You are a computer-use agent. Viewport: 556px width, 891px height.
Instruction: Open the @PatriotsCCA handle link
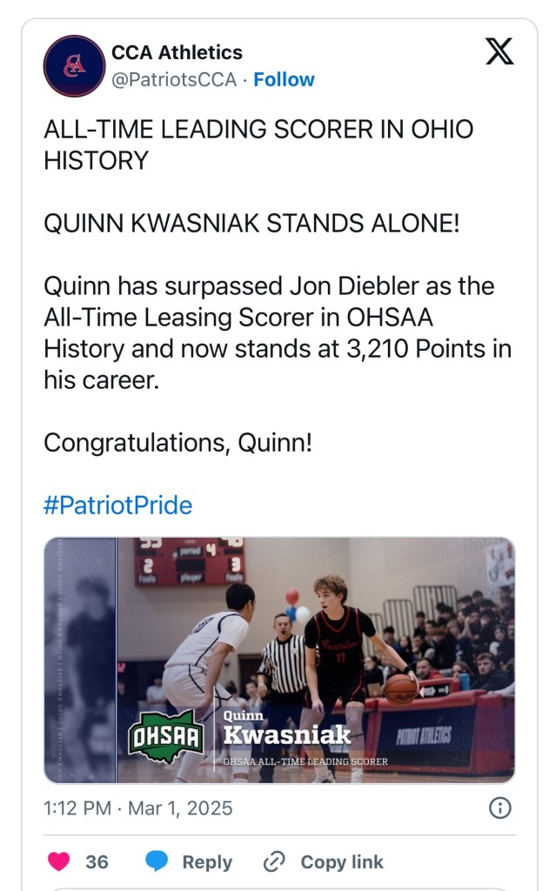click(174, 80)
